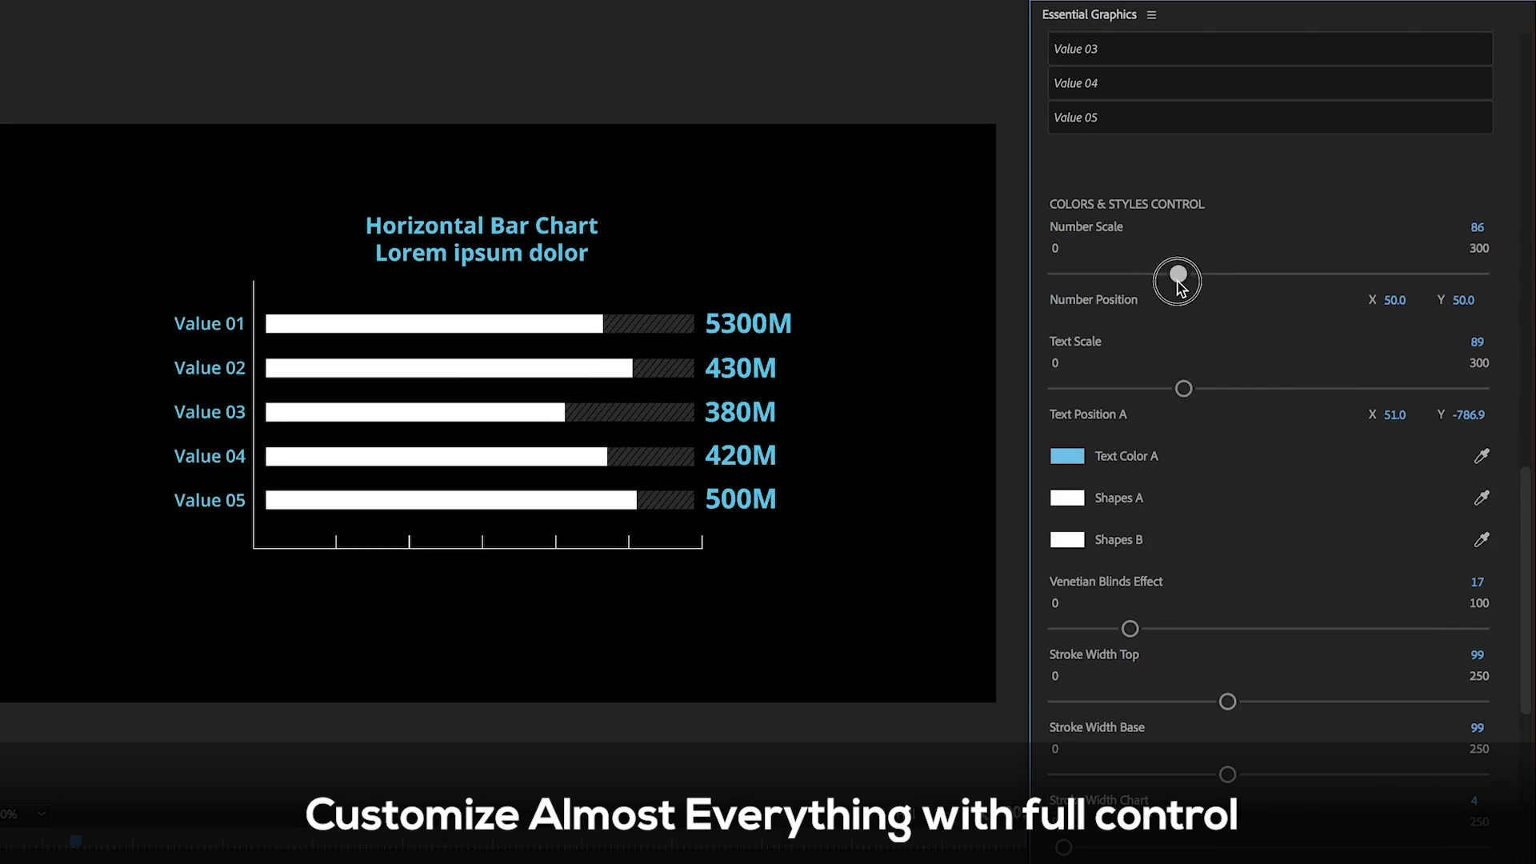Image resolution: width=1536 pixels, height=864 pixels.
Task: Click the Lorem ipsum dolor subtitle
Action: 482,253
